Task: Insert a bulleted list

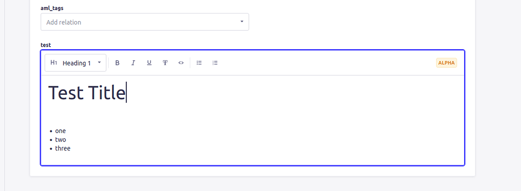Action: tap(199, 63)
